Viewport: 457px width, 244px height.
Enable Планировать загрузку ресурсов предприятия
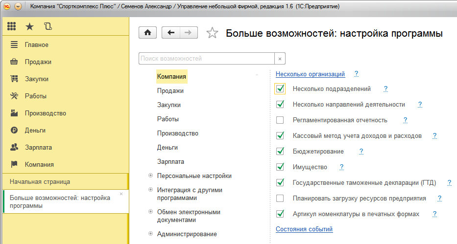click(x=280, y=199)
